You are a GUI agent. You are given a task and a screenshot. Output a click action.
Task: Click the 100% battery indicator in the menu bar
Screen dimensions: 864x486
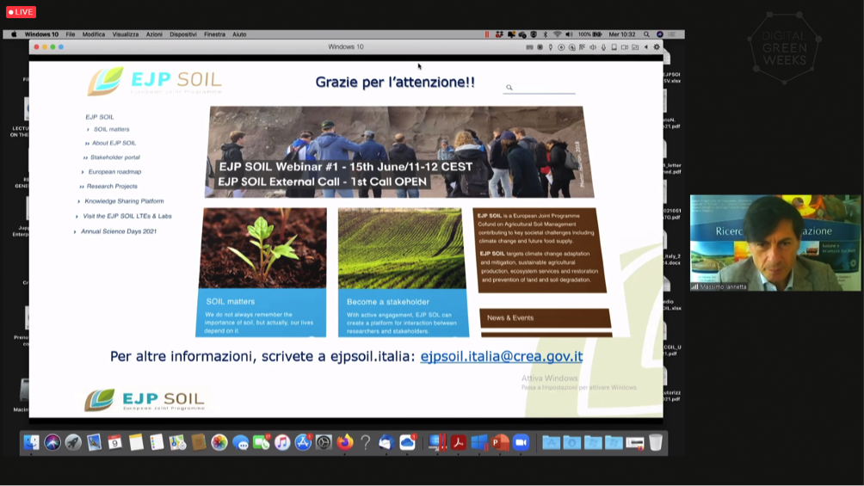pos(590,34)
